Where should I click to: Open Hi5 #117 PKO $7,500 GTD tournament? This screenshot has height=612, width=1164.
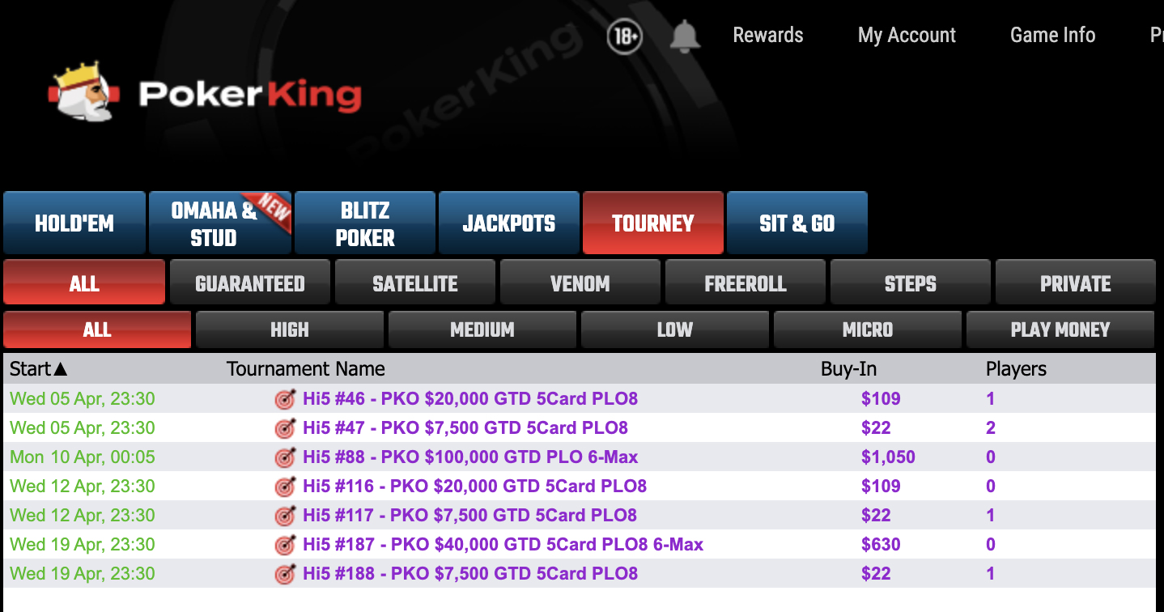[x=469, y=516]
